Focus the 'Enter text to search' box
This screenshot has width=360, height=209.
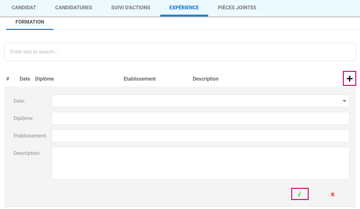point(180,52)
